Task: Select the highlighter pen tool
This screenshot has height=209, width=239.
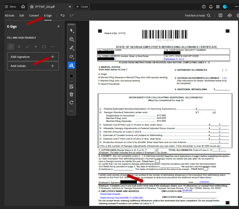Action: coord(72,48)
